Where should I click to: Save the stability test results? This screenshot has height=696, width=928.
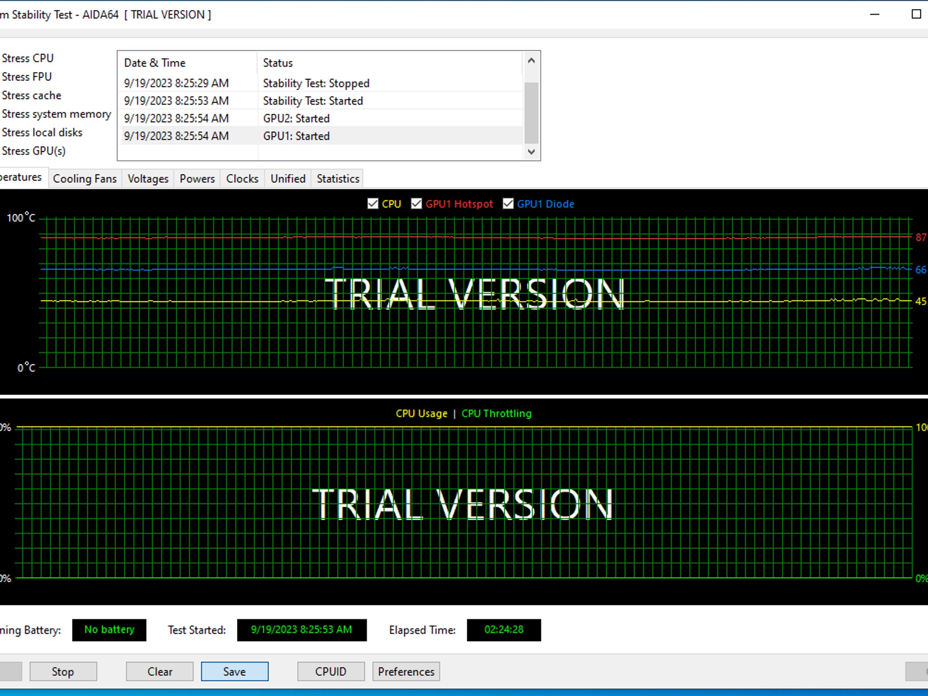pyautogui.click(x=234, y=671)
